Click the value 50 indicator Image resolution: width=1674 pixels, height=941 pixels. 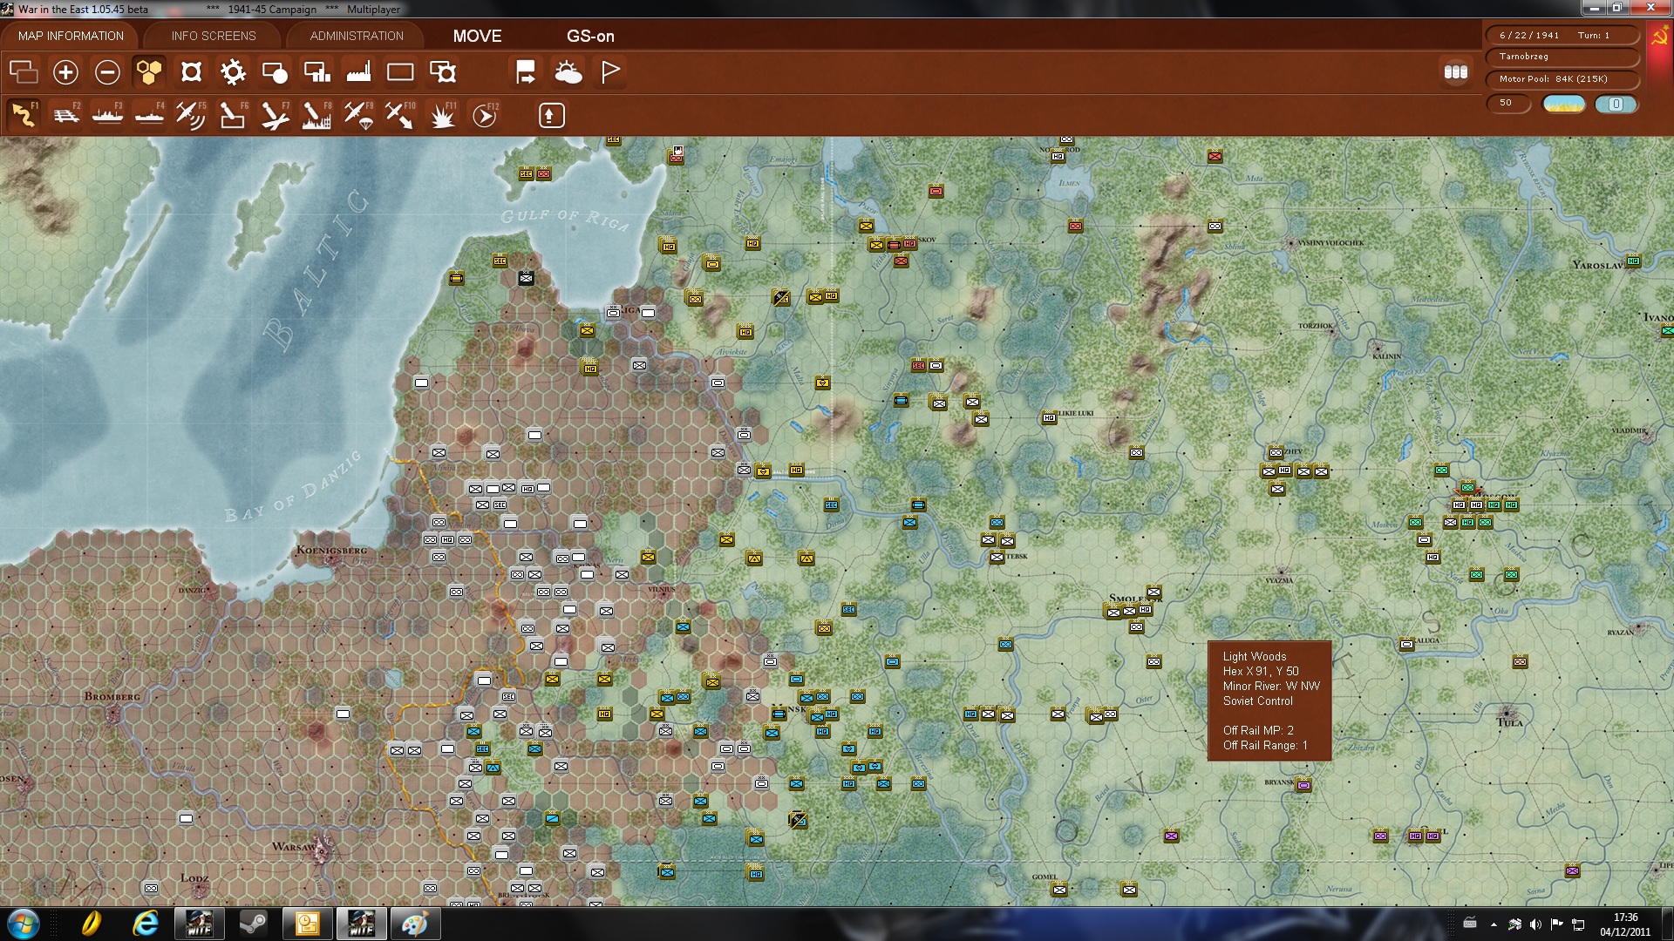(x=1507, y=103)
